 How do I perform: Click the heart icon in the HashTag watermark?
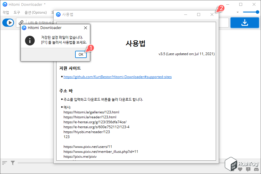point(240,169)
